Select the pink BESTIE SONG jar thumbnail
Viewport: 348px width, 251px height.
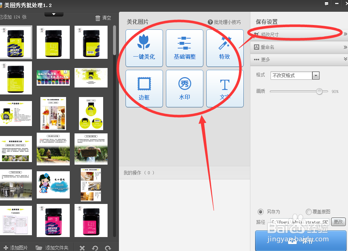[53, 220]
